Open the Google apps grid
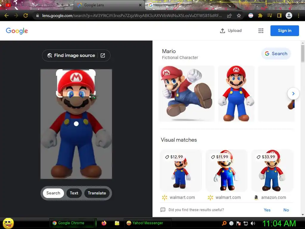The width and height of the screenshot is (305, 229). (261, 31)
